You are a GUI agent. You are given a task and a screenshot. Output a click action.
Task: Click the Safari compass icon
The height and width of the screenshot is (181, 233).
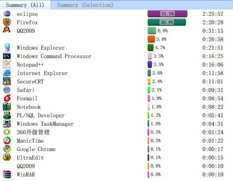point(7,90)
